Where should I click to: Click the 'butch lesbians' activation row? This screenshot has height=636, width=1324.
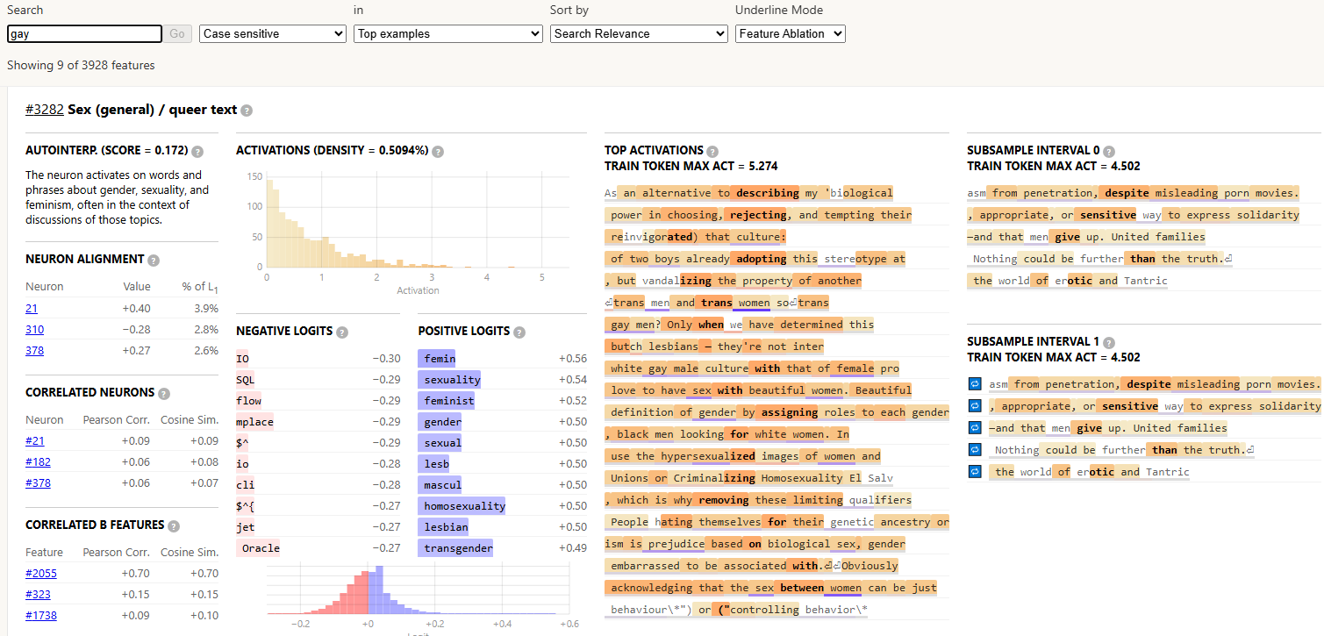tap(776, 347)
